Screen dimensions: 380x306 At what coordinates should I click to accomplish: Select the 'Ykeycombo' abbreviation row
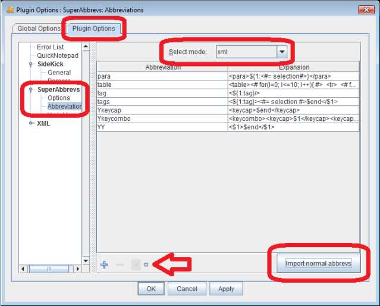[162, 118]
